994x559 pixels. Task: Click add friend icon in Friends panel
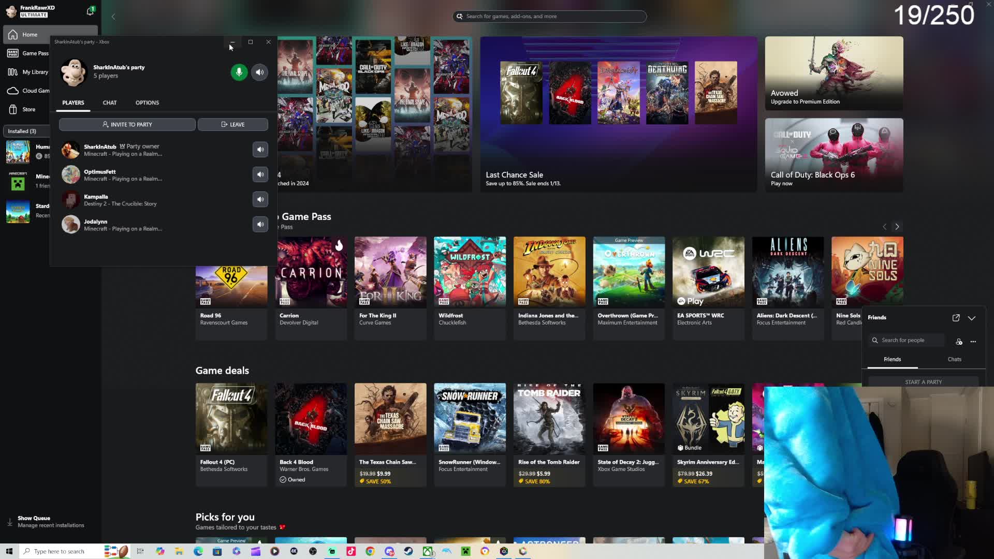point(959,341)
